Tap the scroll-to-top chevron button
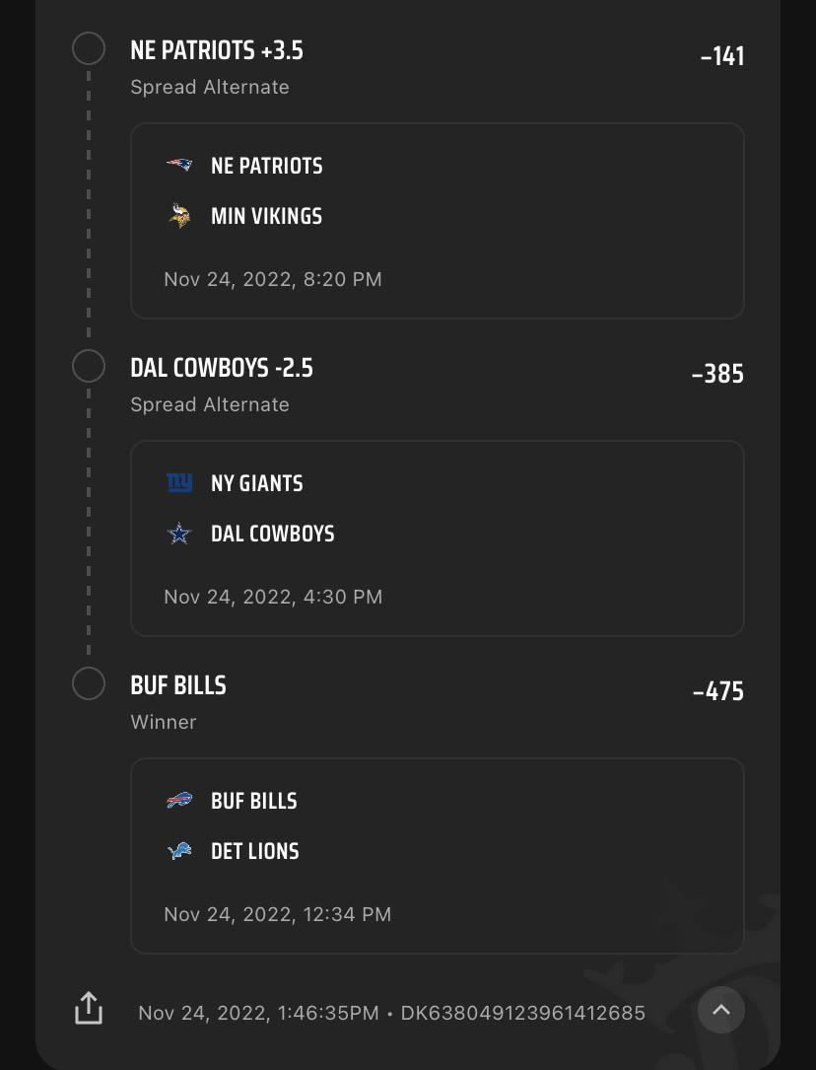Viewport: 816px width, 1070px height. 721,1010
